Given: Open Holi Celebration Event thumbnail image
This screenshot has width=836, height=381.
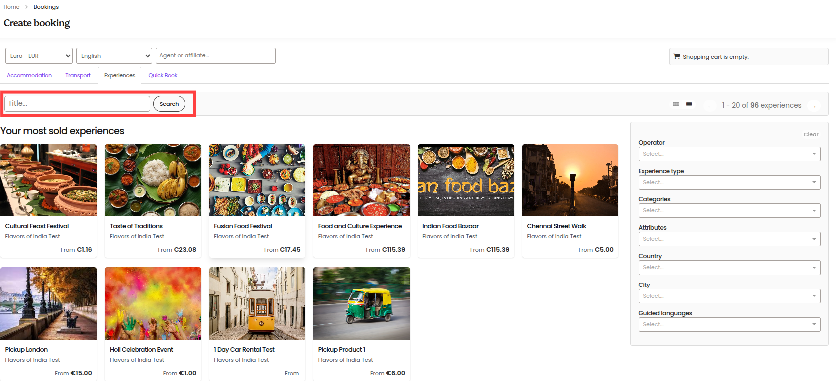Looking at the screenshot, I should click(x=153, y=303).
